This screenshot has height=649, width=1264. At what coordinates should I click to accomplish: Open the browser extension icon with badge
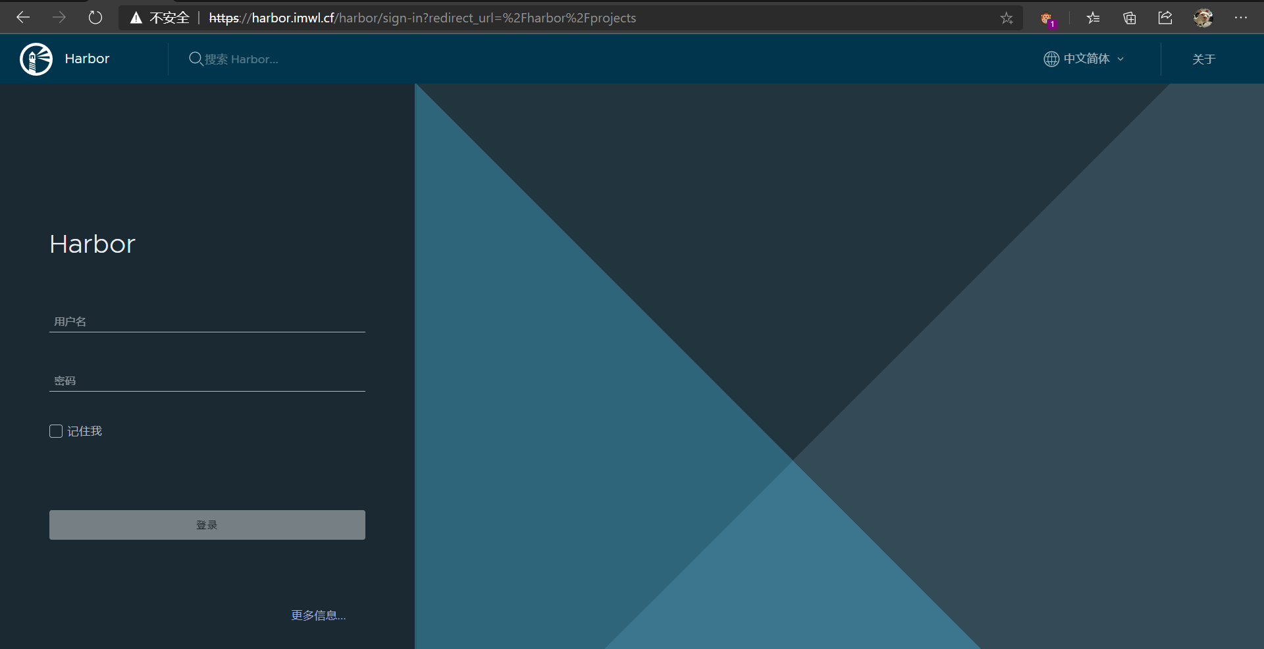1047,19
